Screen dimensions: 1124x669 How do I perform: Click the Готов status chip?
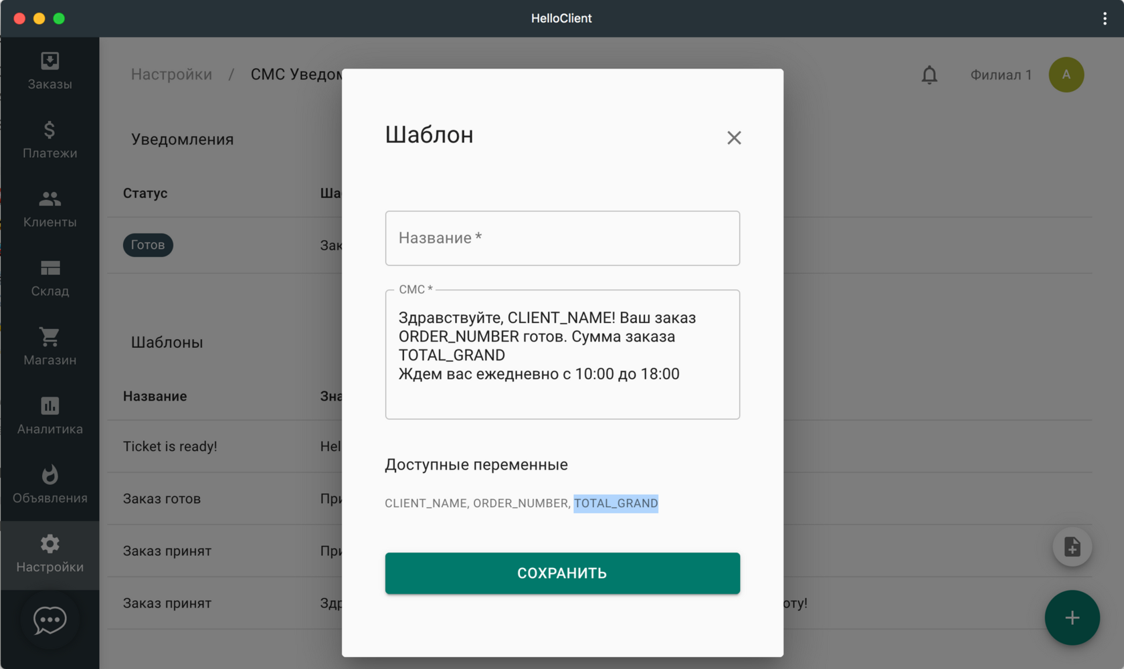[x=148, y=245]
